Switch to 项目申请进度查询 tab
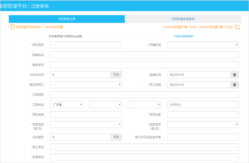This screenshot has height=163, width=249. tap(183, 19)
